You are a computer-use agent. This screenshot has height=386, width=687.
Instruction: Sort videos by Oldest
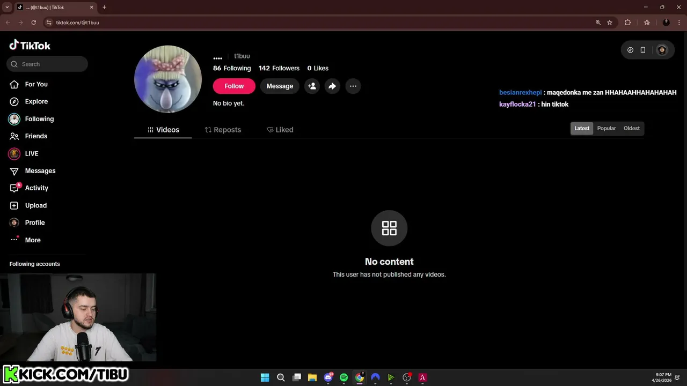(632, 128)
